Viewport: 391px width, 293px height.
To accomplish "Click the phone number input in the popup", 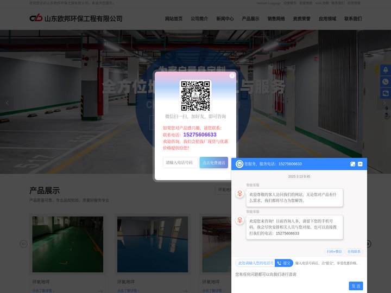I will click(180, 162).
